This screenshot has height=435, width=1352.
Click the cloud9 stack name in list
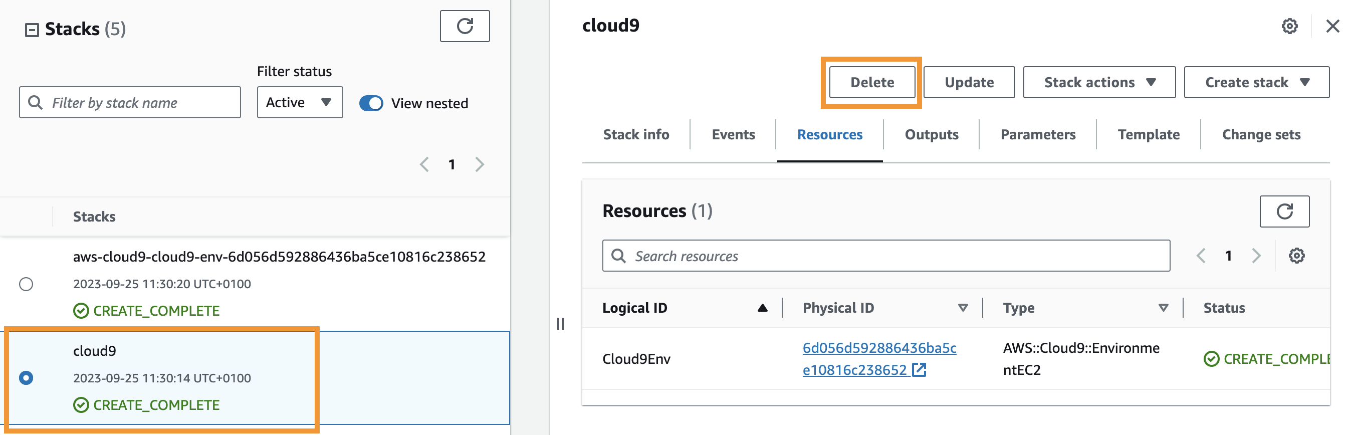point(95,350)
